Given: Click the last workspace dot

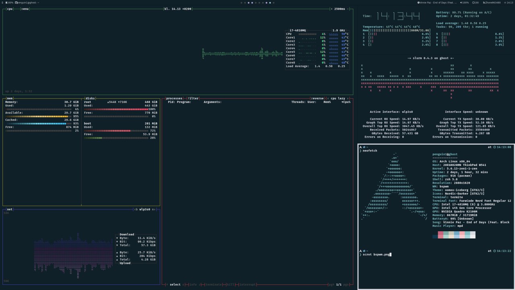Looking at the screenshot, I should click(x=274, y=2).
